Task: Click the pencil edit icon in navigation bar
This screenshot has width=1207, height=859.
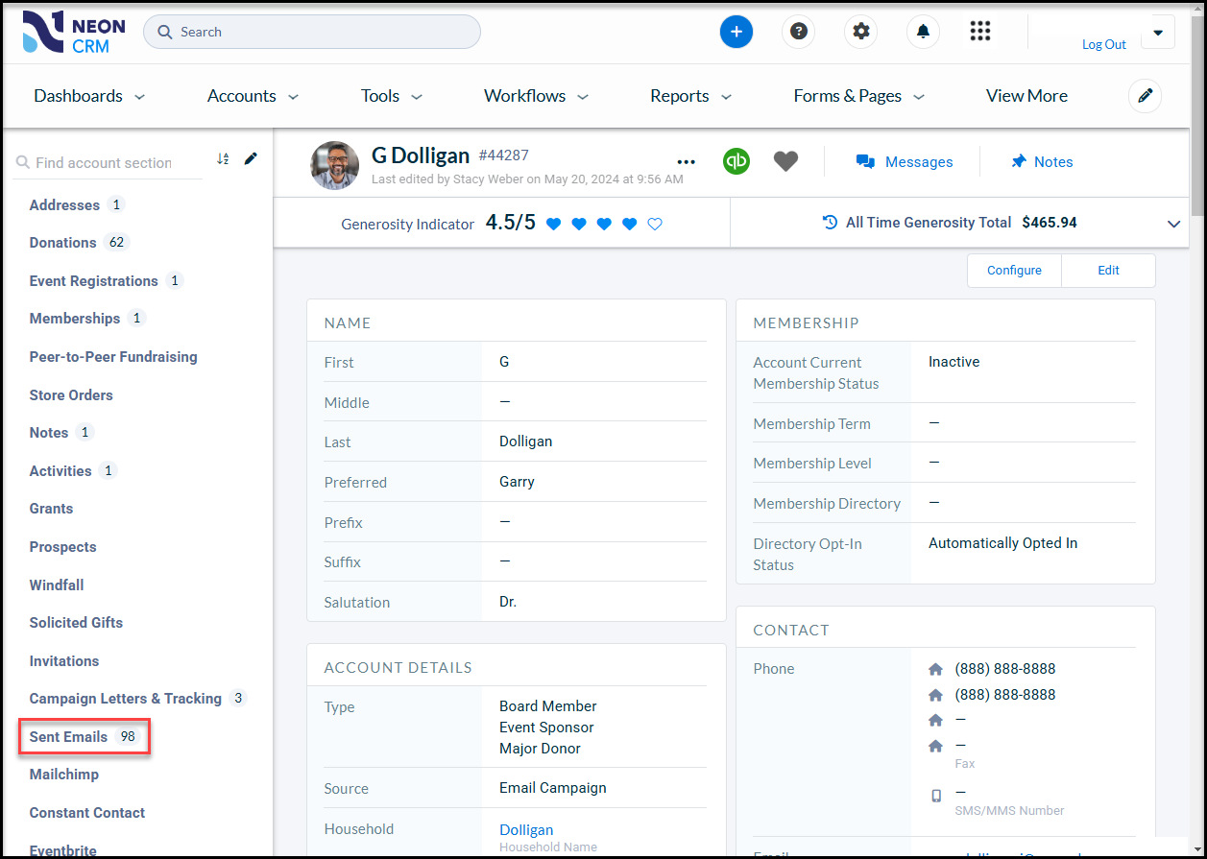Action: coord(1145,96)
